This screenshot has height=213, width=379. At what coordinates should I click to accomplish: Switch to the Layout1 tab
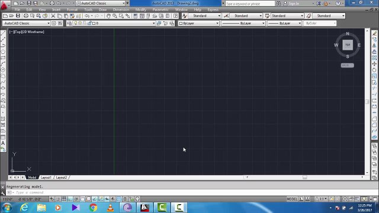(46, 177)
